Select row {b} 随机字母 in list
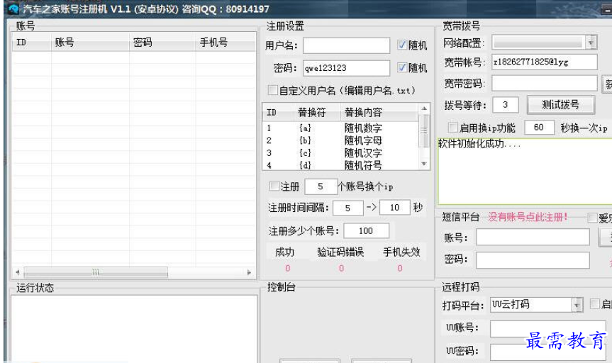Image resolution: width=612 pixels, height=363 pixels. click(340, 140)
